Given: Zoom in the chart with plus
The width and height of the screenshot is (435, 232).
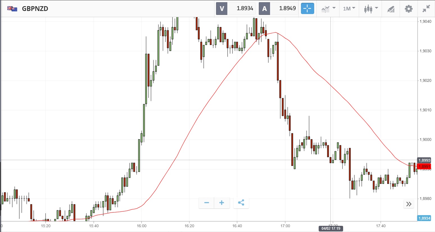Looking at the screenshot, I should tap(222, 203).
